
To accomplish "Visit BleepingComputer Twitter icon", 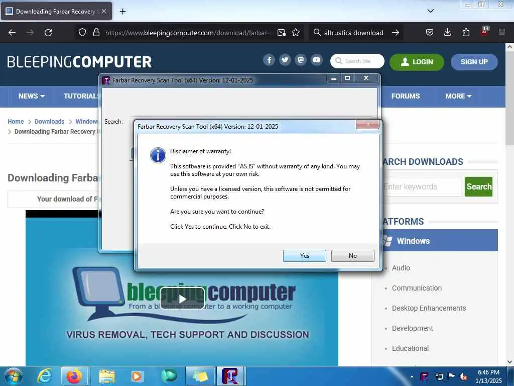I will point(285,60).
